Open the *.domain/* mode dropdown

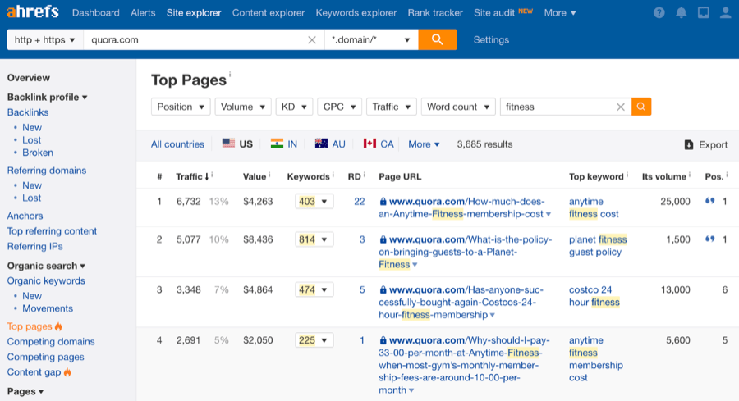pos(370,39)
